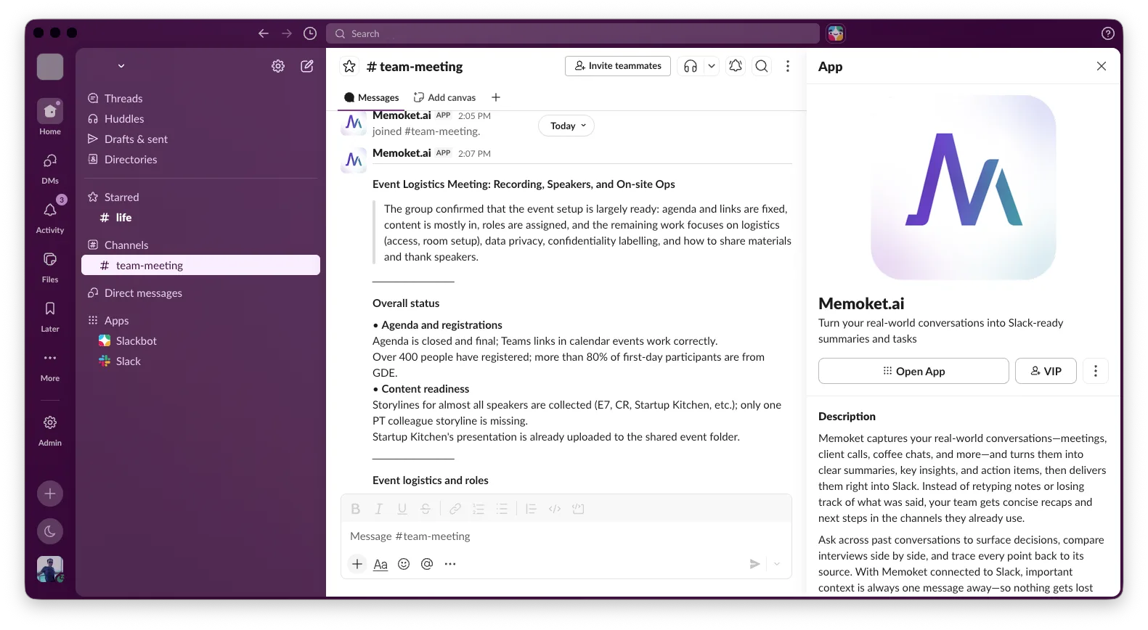Open send options dropdown arrow
Screen dimensions: 1148x630
pos(777,564)
